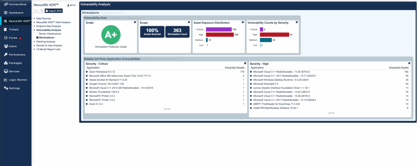Click the Packages cubes icon
Viewport: 417px width, 166px height.
pos(6,63)
